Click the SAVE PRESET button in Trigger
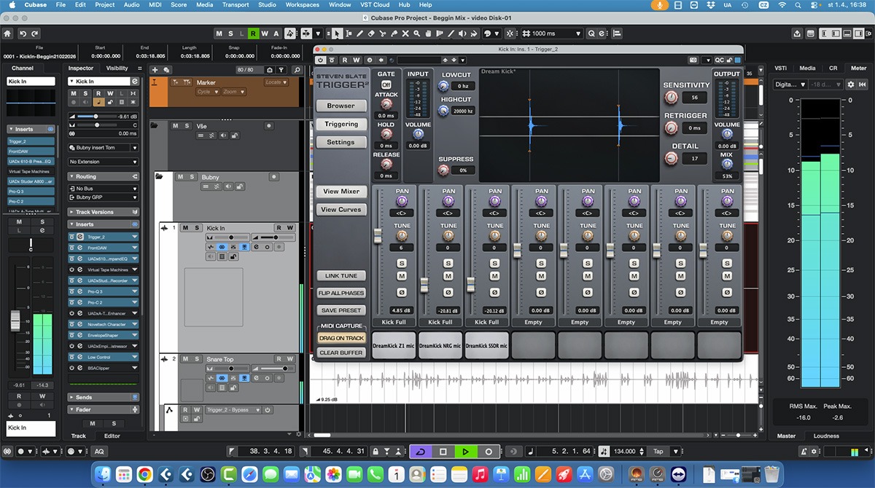 pyautogui.click(x=341, y=310)
